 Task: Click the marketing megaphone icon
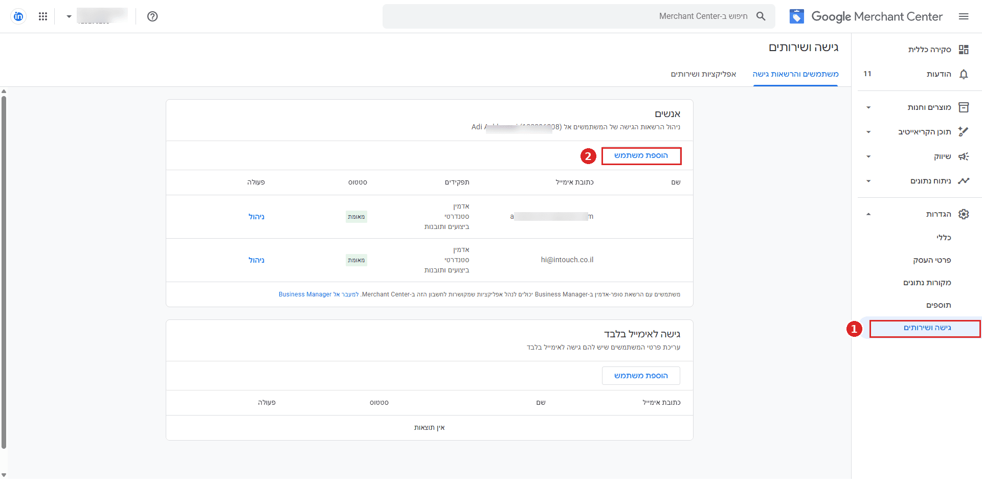(x=964, y=156)
